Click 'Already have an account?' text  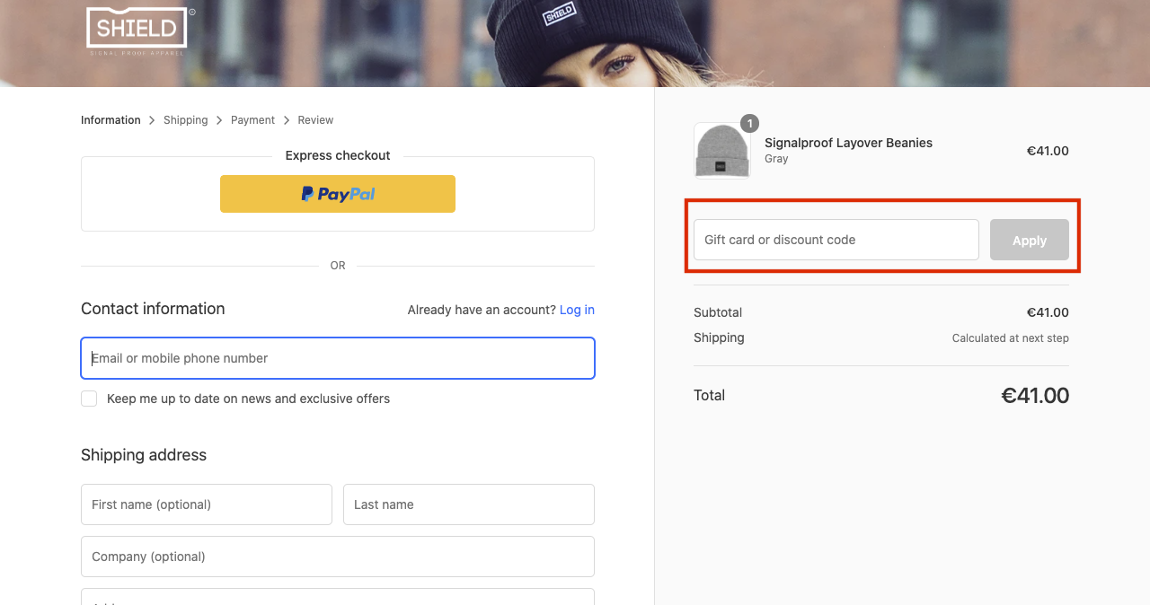482,310
